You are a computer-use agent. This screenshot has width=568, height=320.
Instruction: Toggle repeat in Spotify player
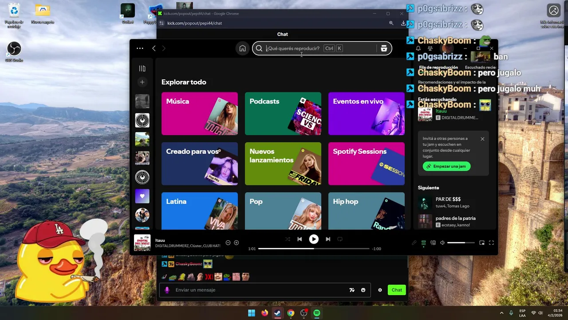(340, 239)
